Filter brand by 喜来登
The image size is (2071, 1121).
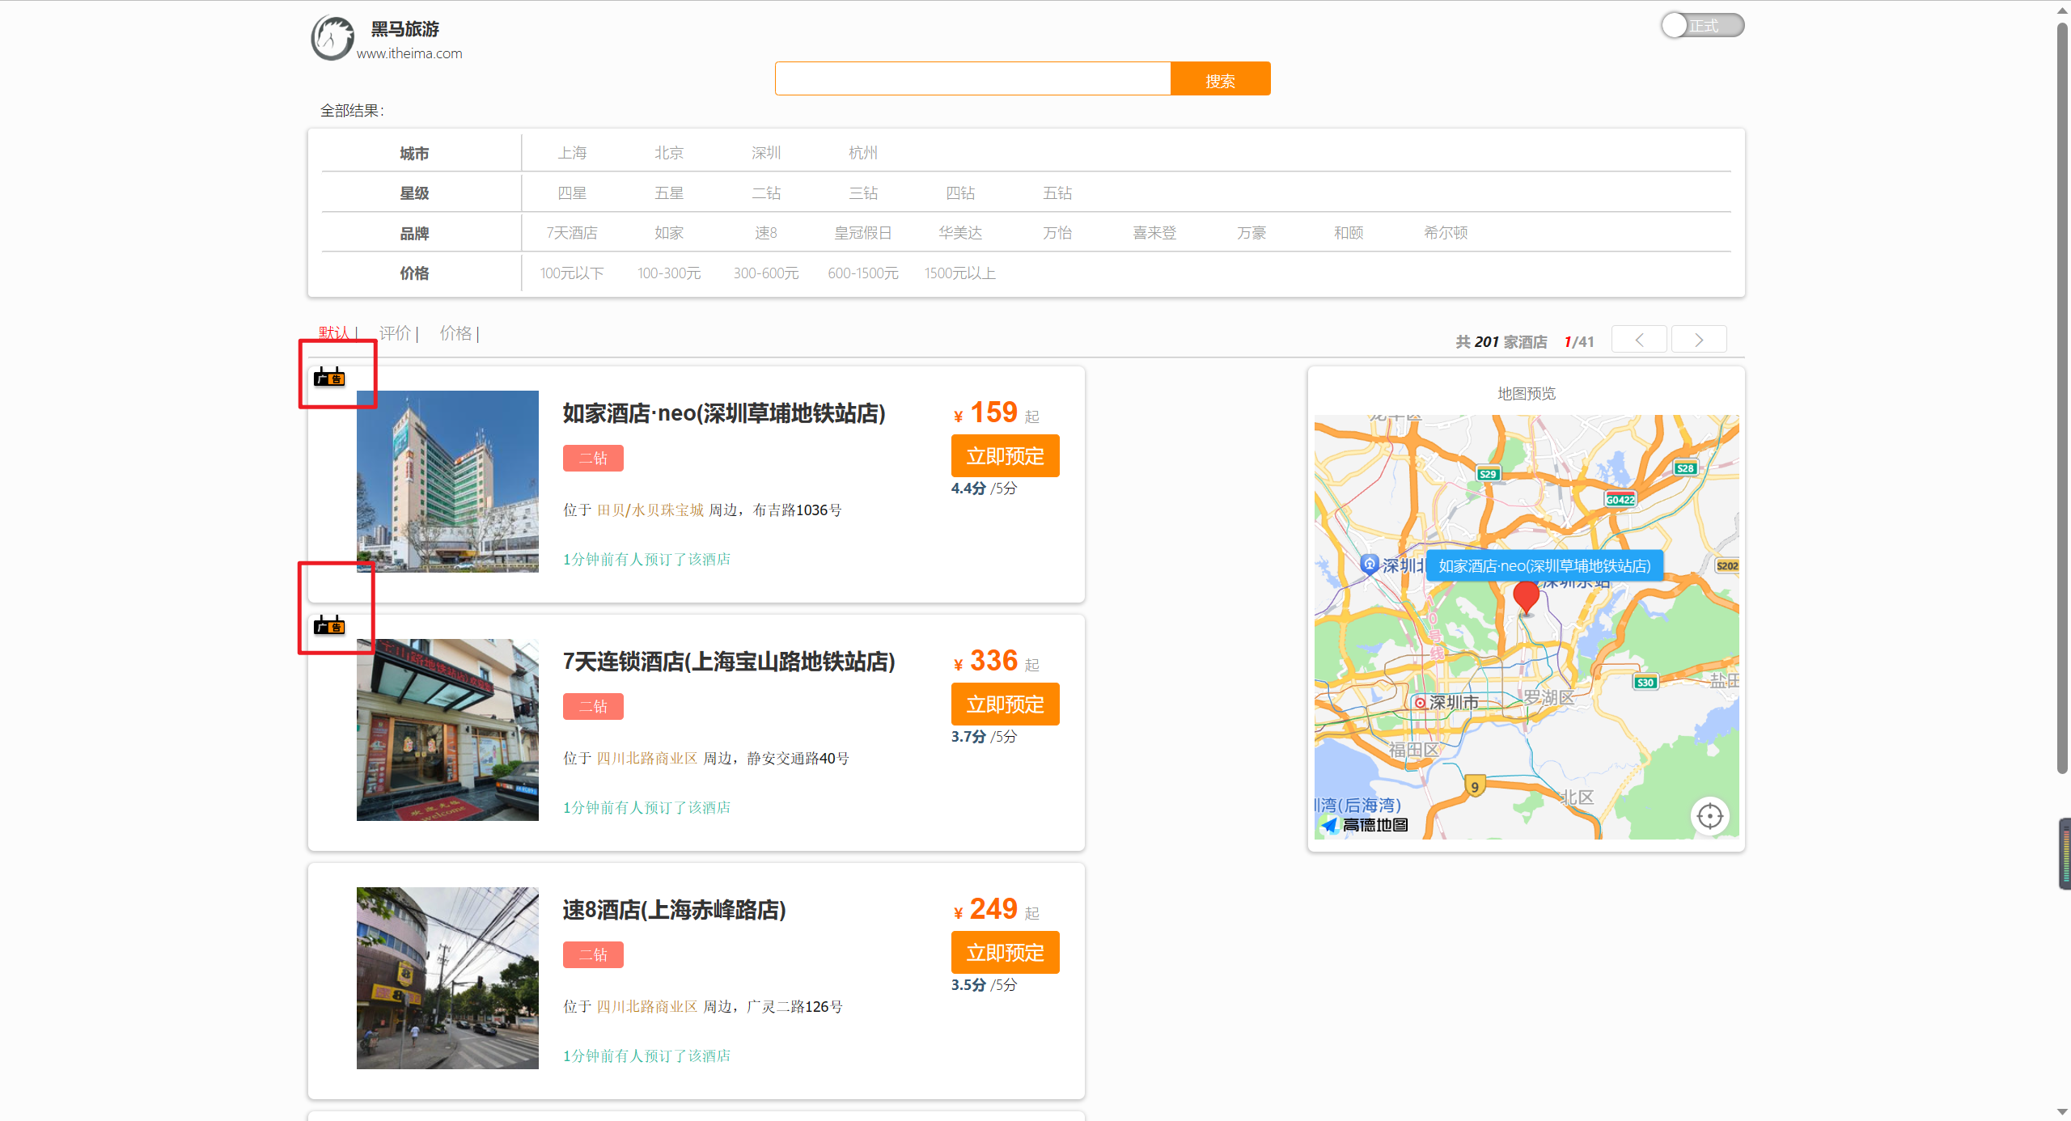point(1154,233)
